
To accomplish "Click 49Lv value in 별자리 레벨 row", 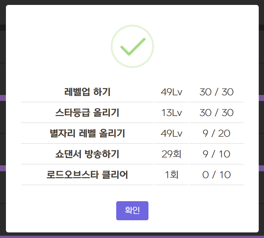I will (172, 133).
